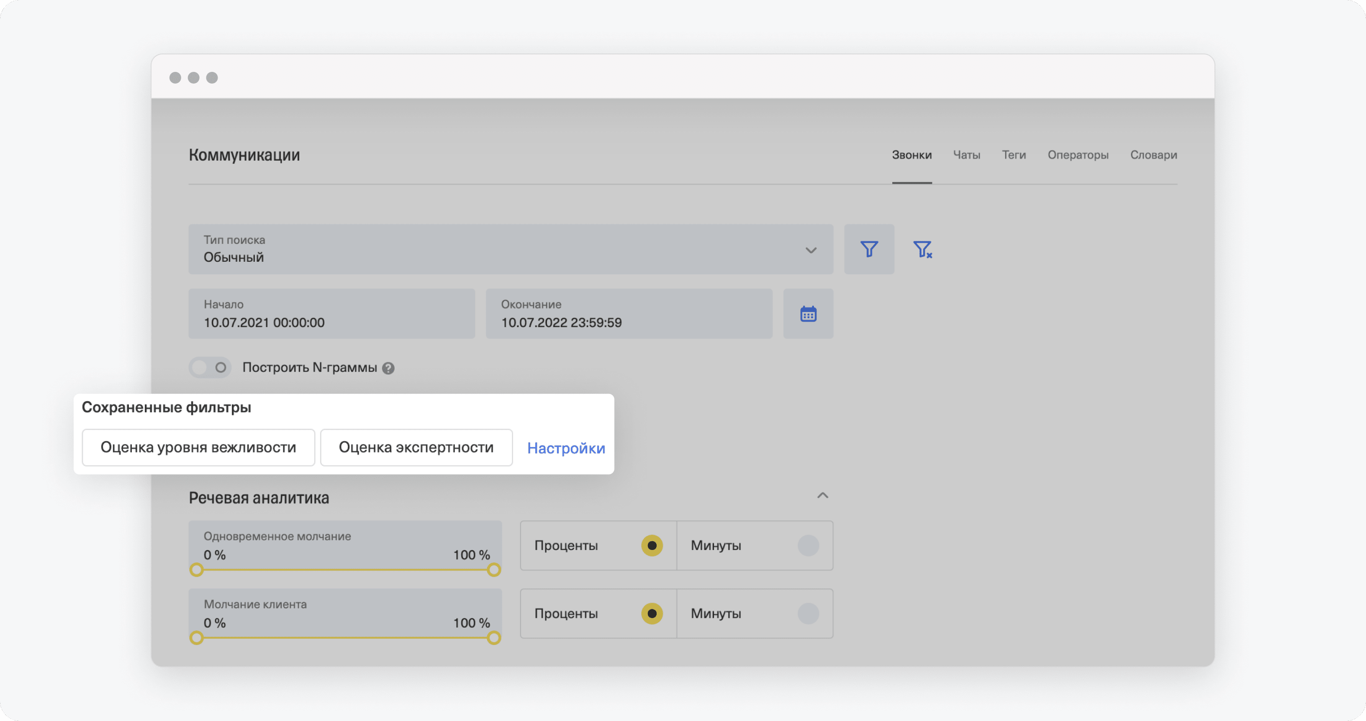Open the calendar date picker icon
Screen dimensions: 1366x721
pos(808,314)
